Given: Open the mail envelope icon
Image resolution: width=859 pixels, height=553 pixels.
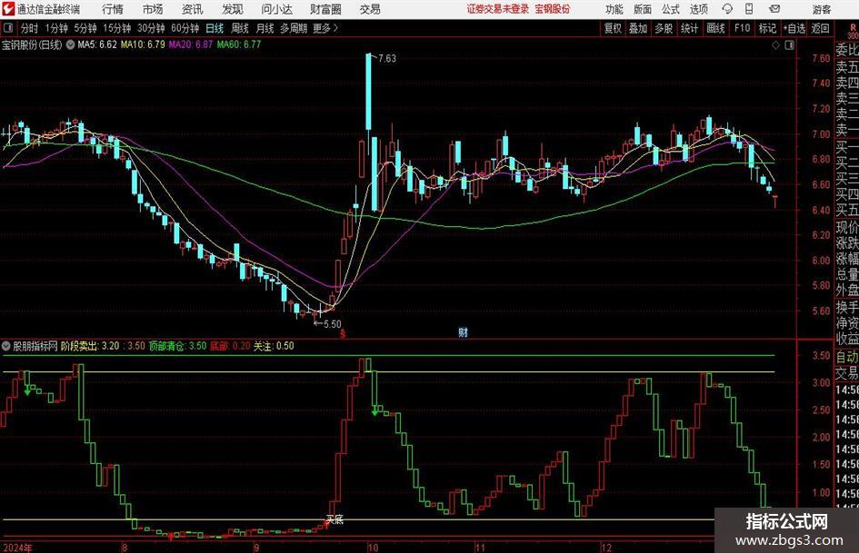Looking at the screenshot, I should pyautogui.click(x=774, y=9).
